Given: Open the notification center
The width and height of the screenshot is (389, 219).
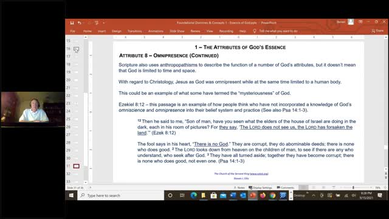Looking at the screenshot, I should tap(380, 195).
